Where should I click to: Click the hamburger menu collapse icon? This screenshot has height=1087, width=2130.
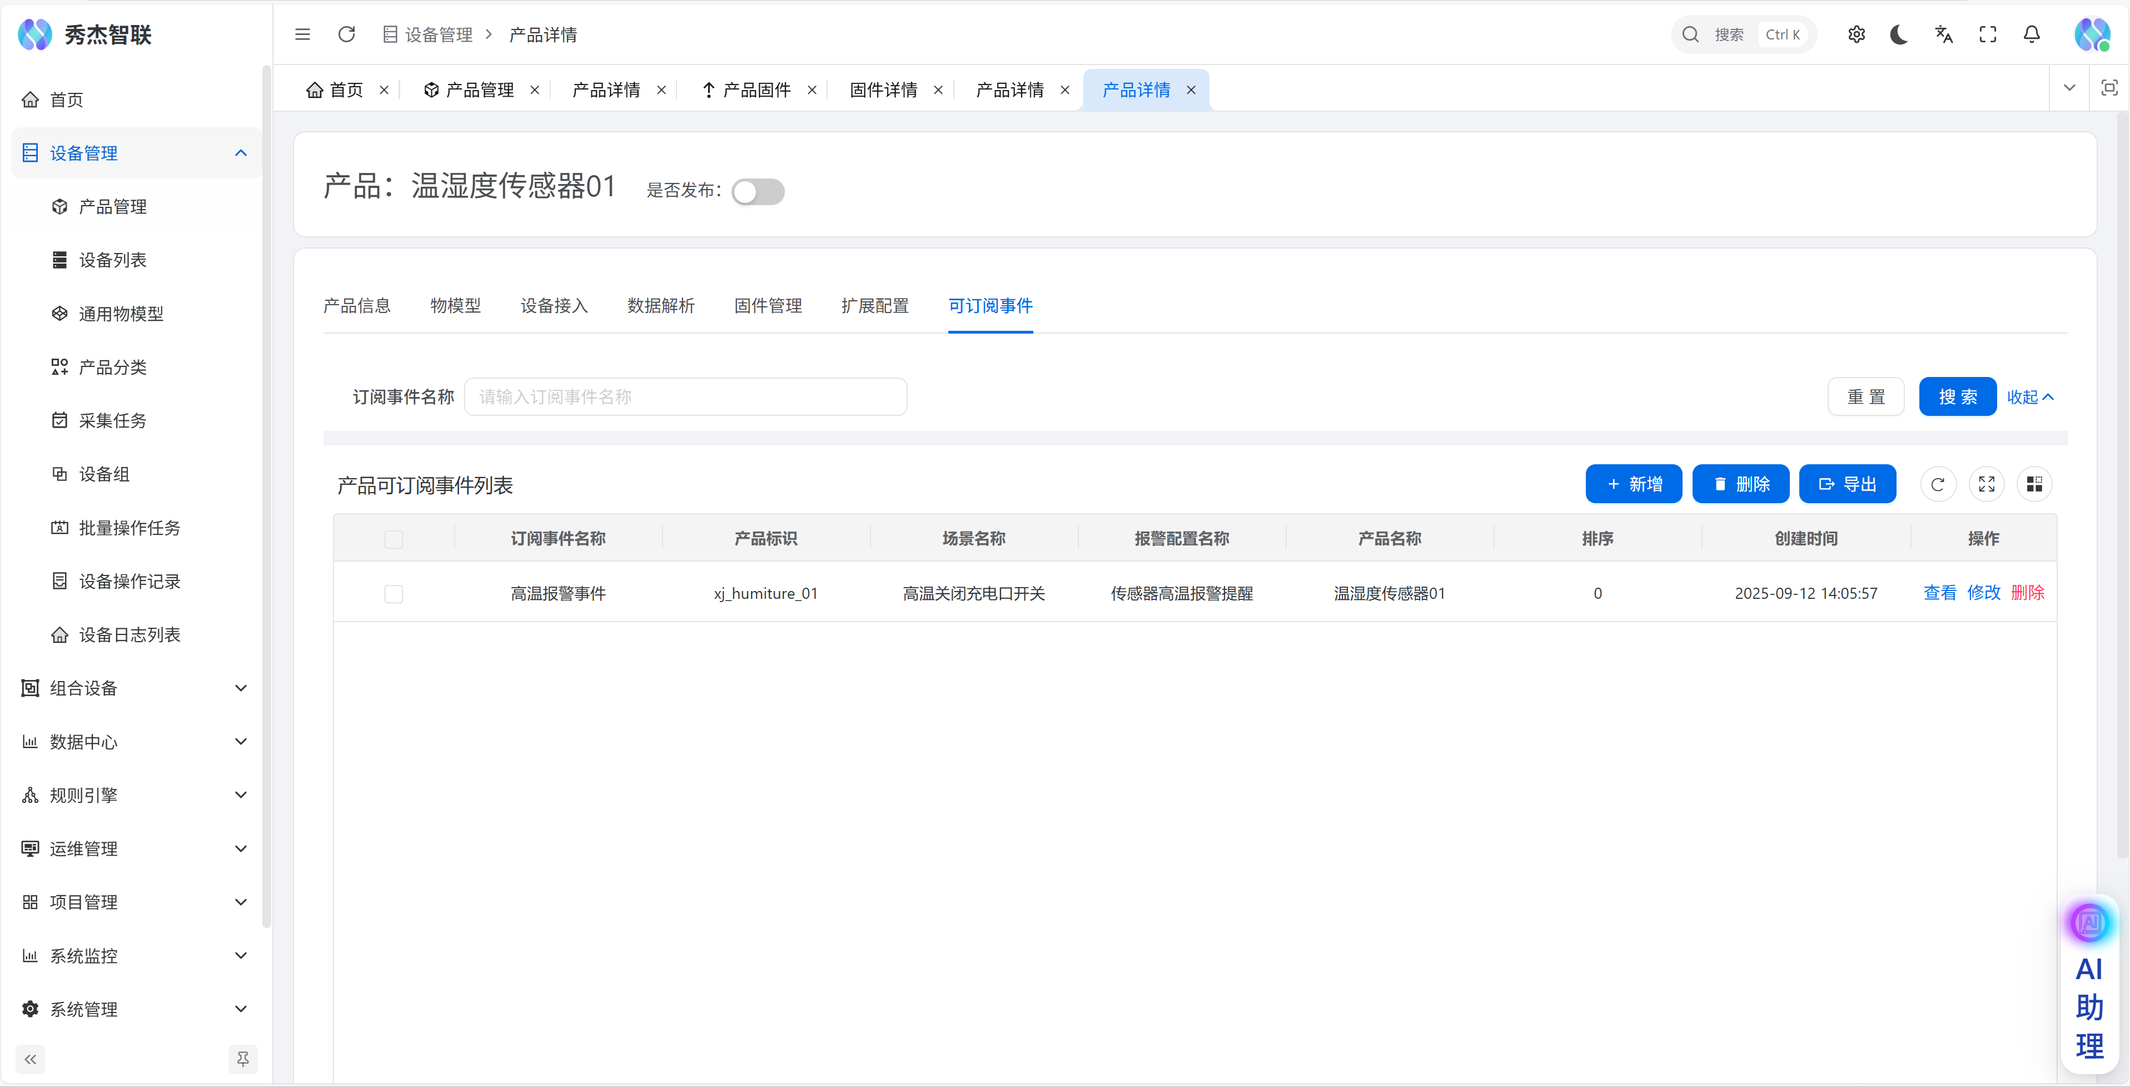click(302, 34)
